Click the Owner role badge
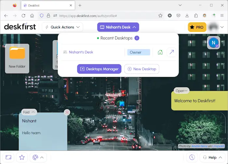 pyautogui.click(x=138, y=52)
